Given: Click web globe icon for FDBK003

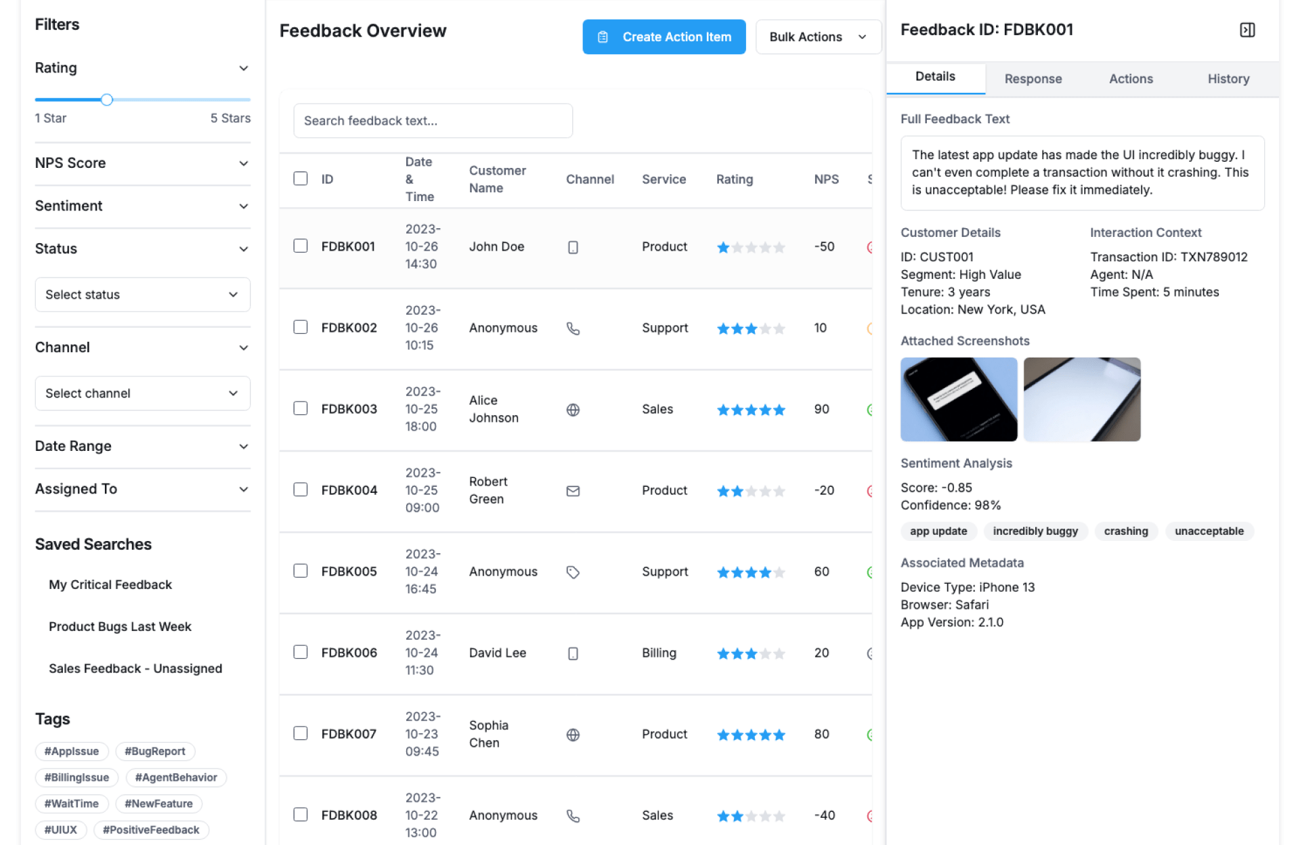Looking at the screenshot, I should 573,410.
